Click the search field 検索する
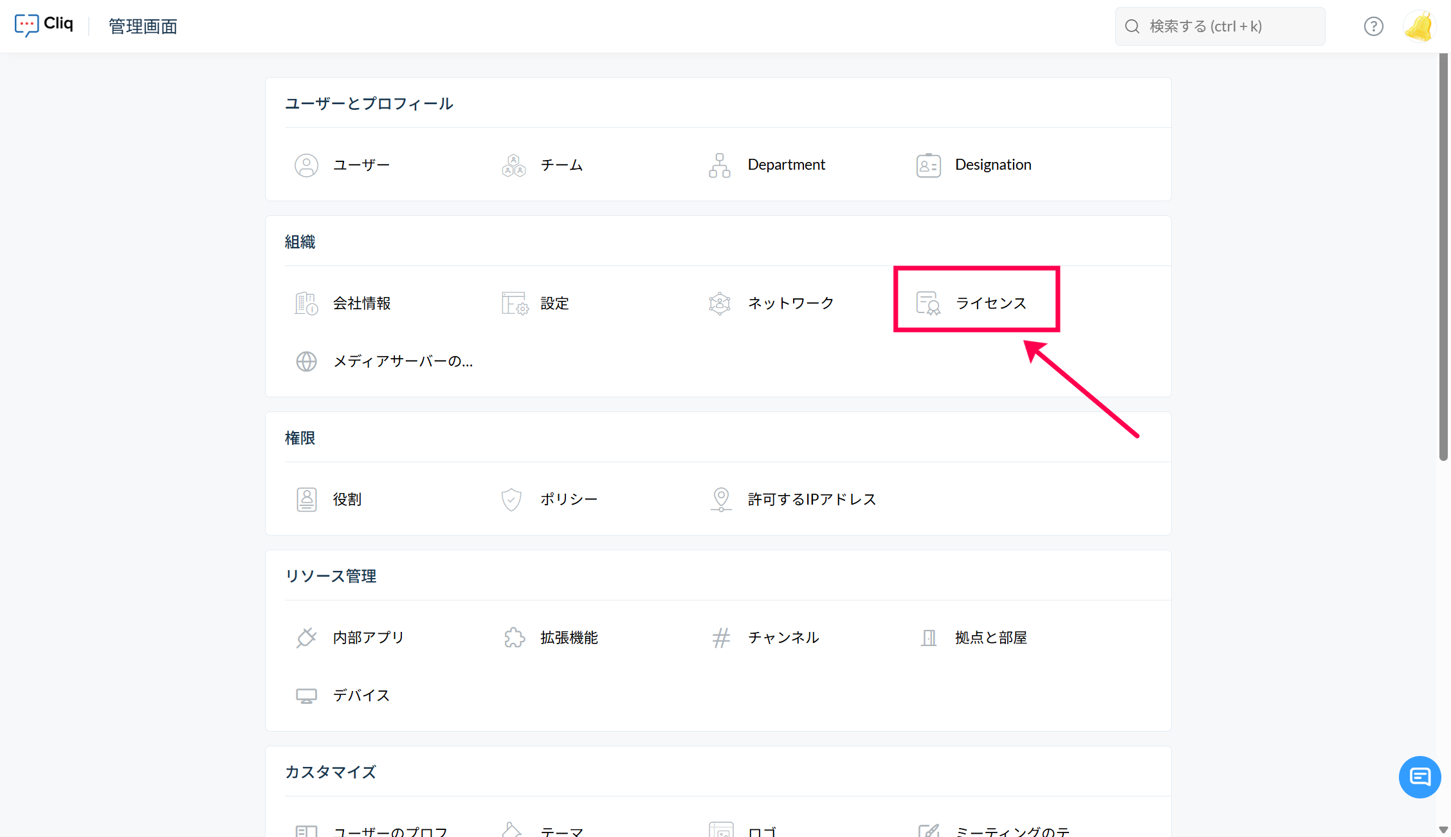1451x837 pixels. (x=1222, y=26)
